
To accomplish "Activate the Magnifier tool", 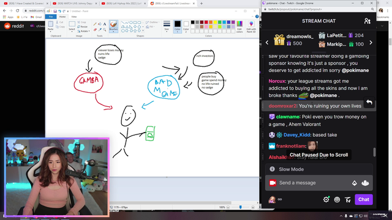I will pyautogui.click(x=105, y=30).
